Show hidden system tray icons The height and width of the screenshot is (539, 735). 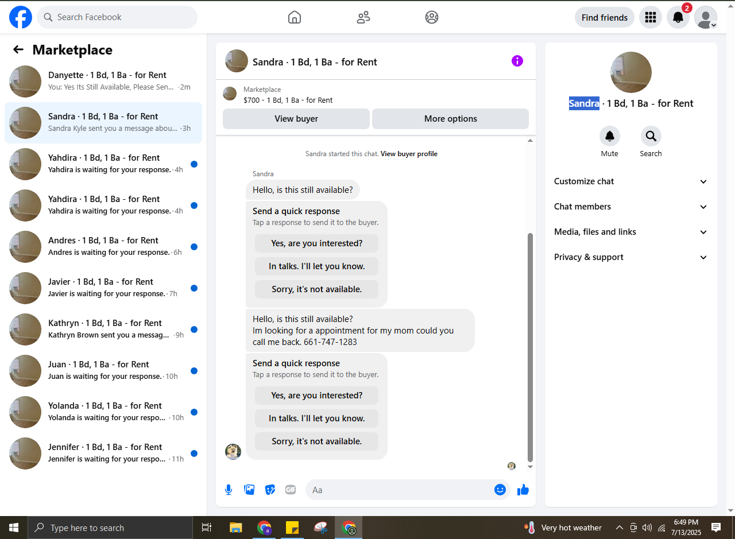[619, 528]
